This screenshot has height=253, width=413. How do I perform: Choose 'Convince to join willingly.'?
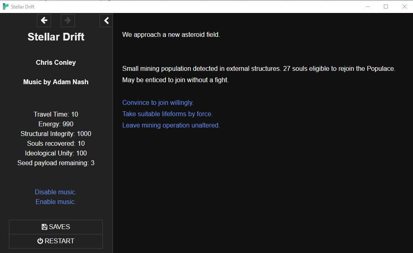pos(158,102)
